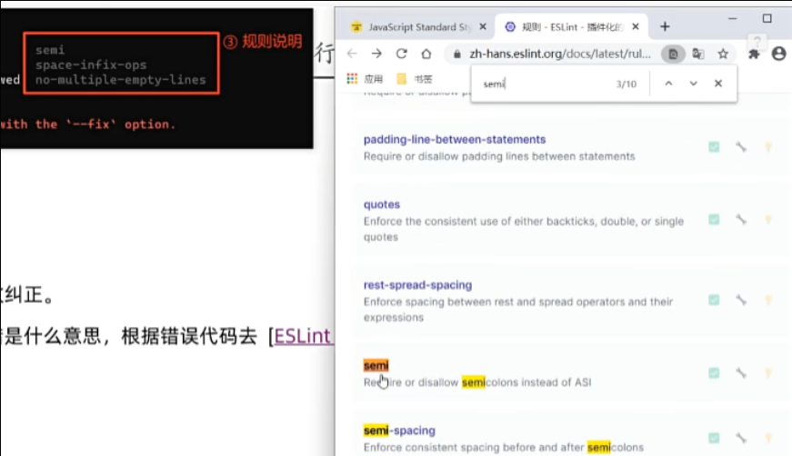Click the reader mode icon in address bar
This screenshot has width=792, height=456.
tap(673, 54)
